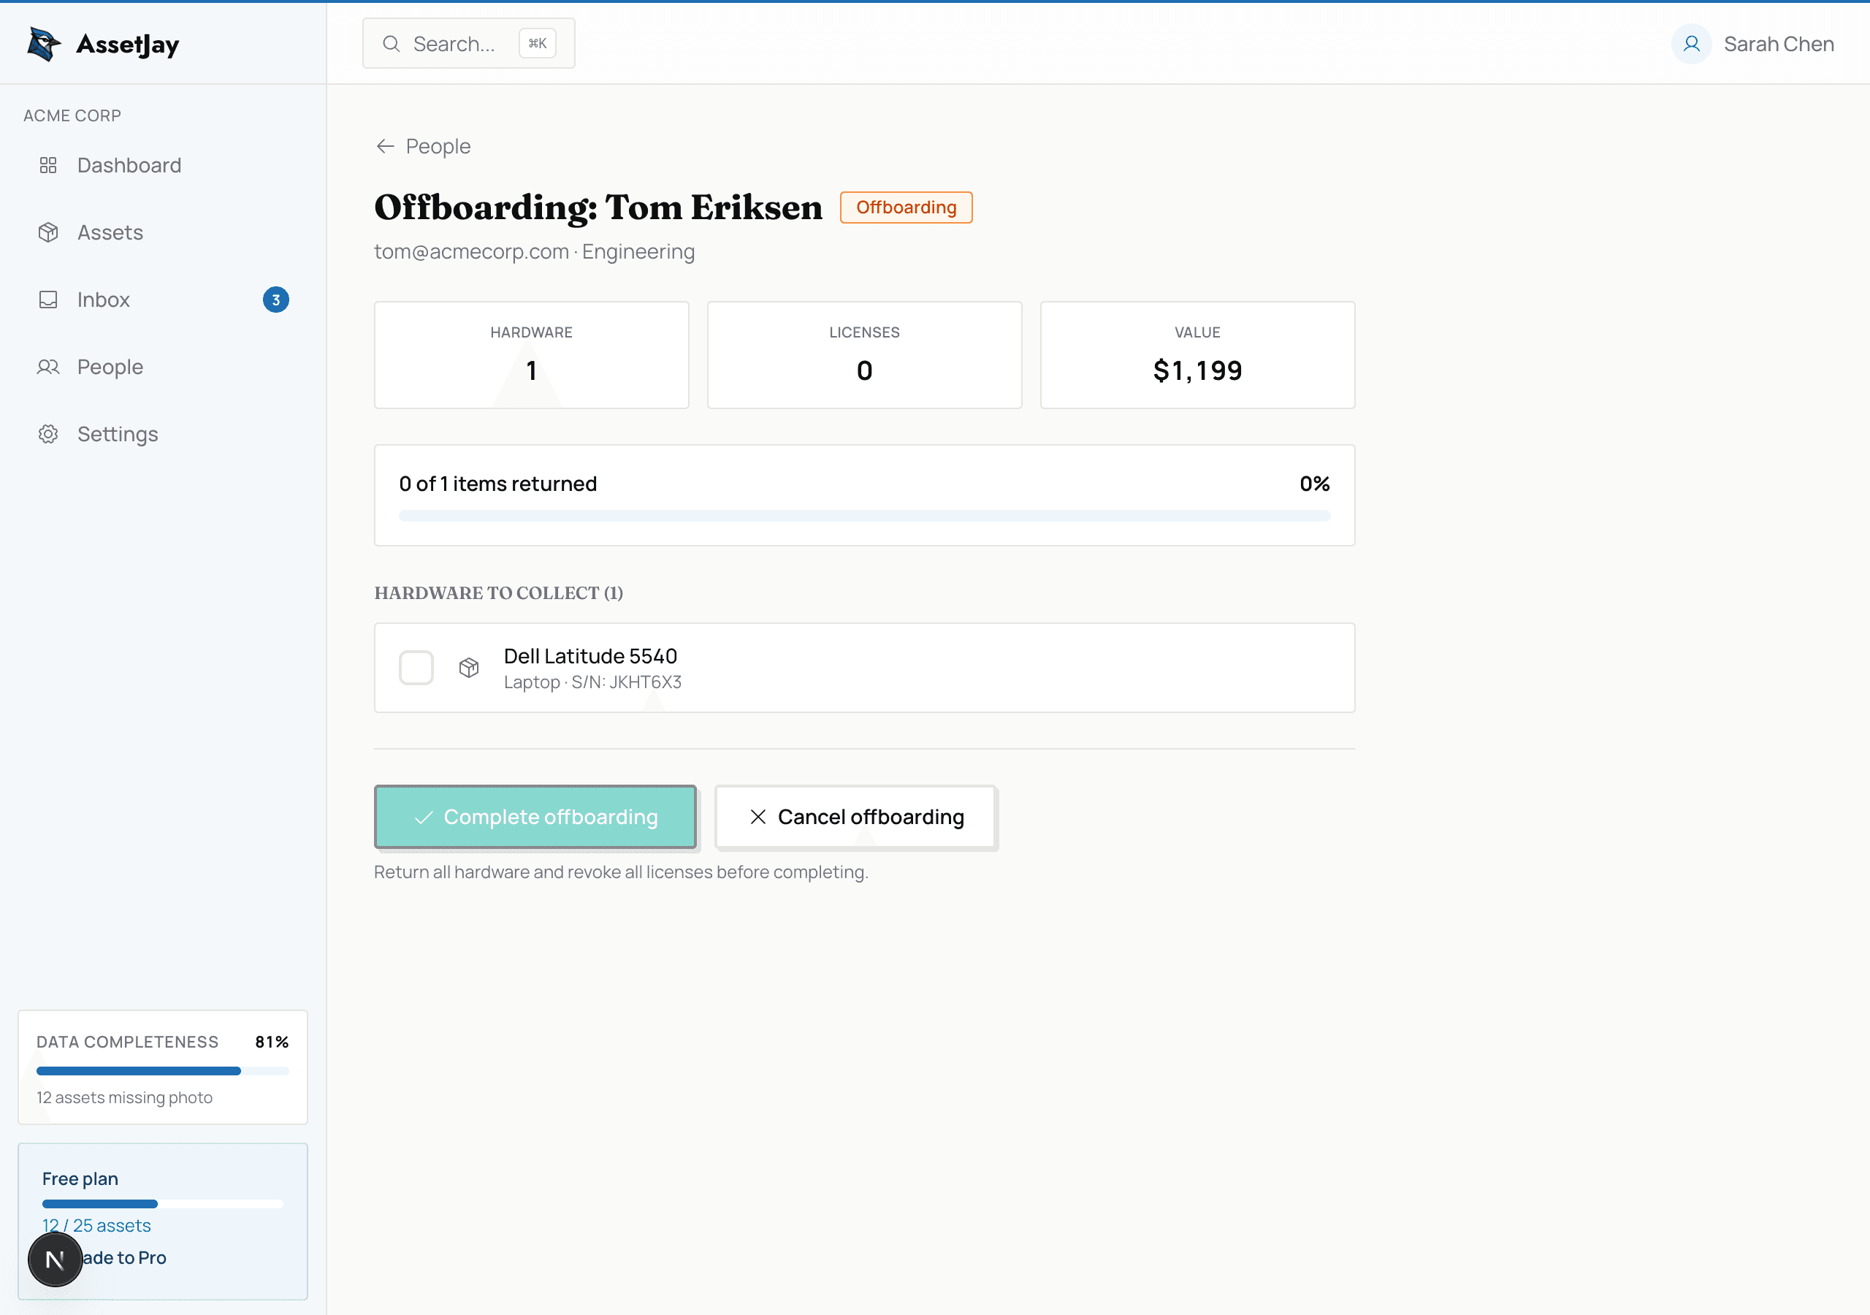Select the People icon in sidebar
1870x1315 pixels.
(48, 367)
